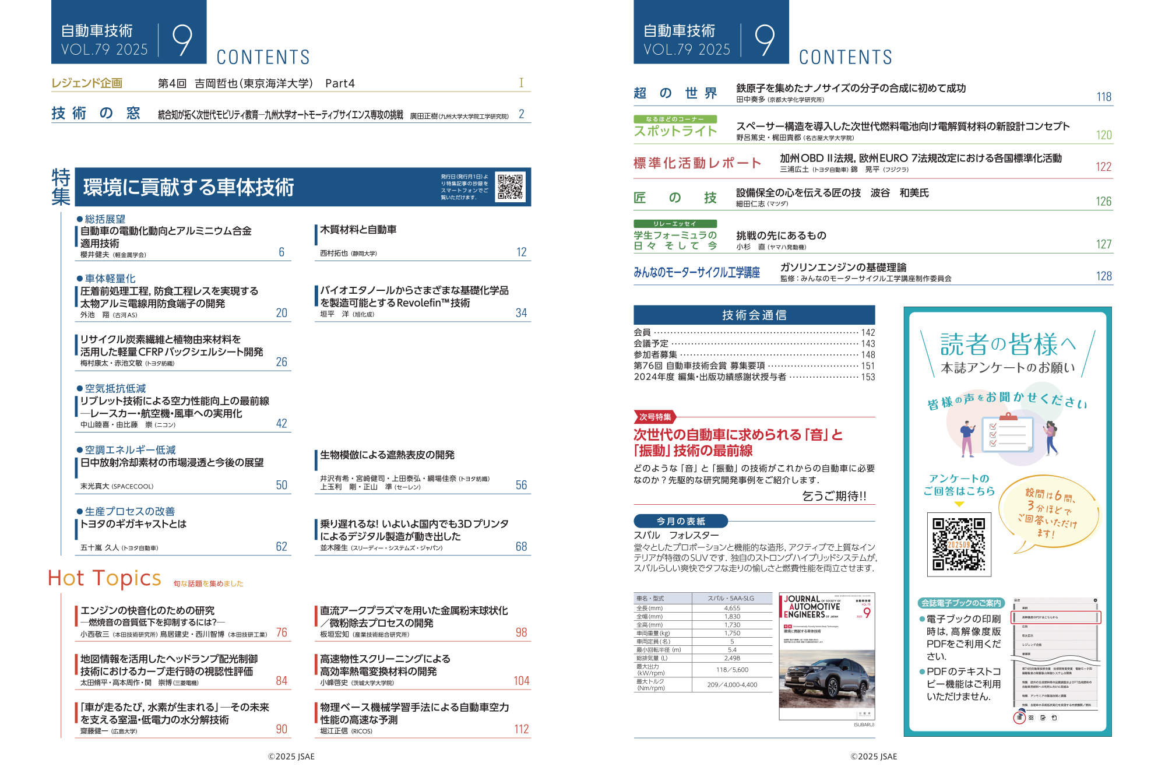Click the journal cover thumbnail with Subaru Forester
This screenshot has height=777, width=1165.
(x=826, y=656)
